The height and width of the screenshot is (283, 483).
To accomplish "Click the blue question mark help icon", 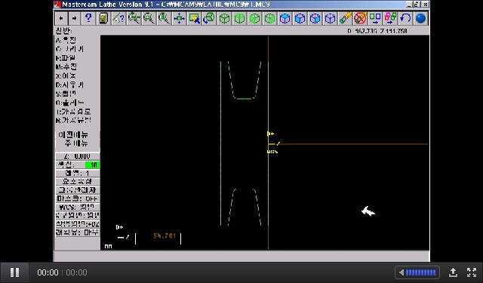I will [x=88, y=18].
